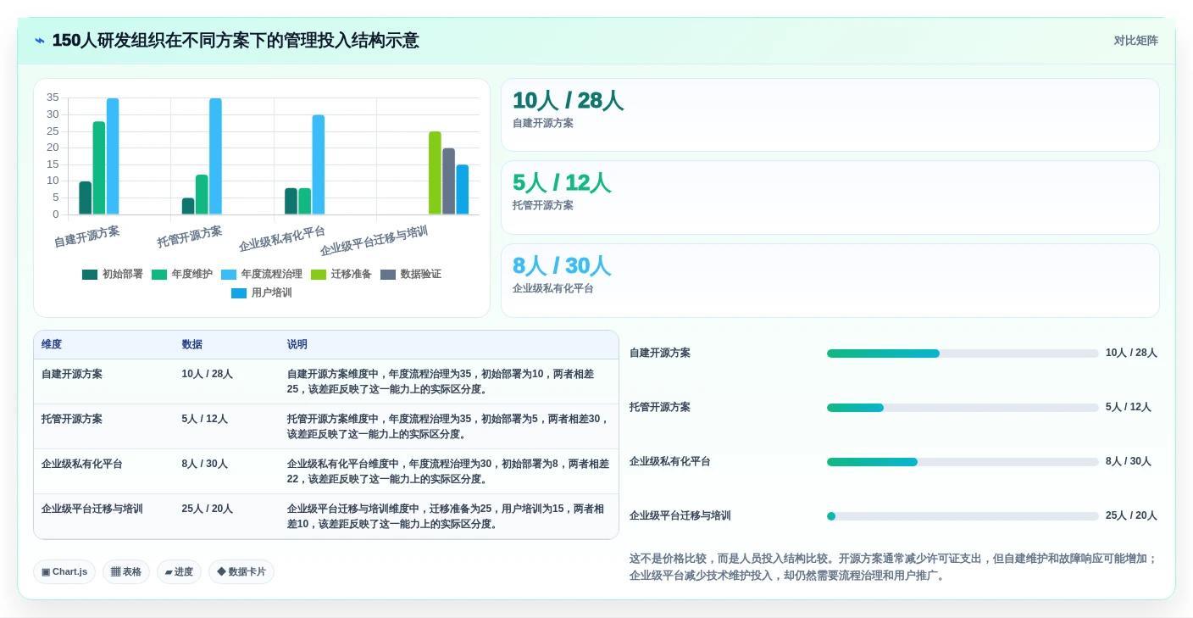Image resolution: width=1193 pixels, height=618 pixels.
Task: Click the 这不是价格比较 note paragraph
Action: (x=893, y=567)
